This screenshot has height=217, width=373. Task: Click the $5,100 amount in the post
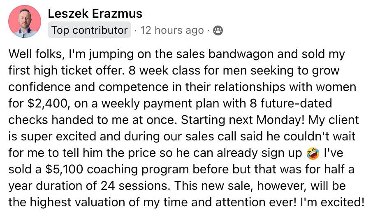point(64,169)
